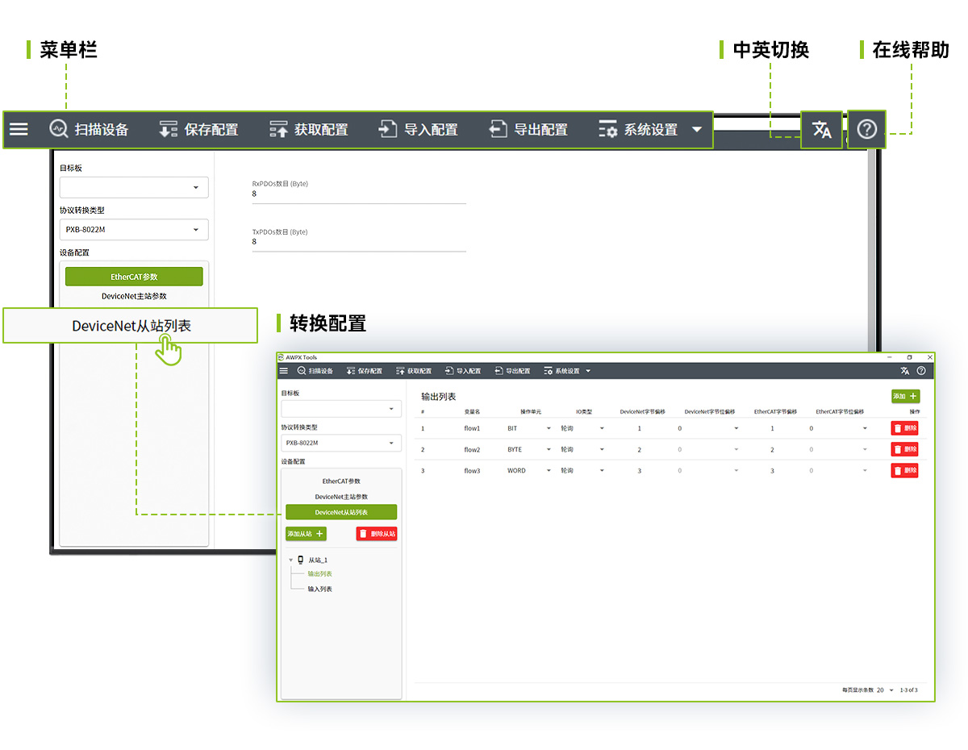Click the enlarged language switch icon under 中英切换
The width and height of the screenshot is (968, 750).
pos(821,130)
